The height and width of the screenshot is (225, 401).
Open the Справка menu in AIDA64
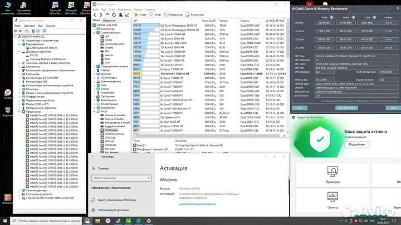click(150, 9)
